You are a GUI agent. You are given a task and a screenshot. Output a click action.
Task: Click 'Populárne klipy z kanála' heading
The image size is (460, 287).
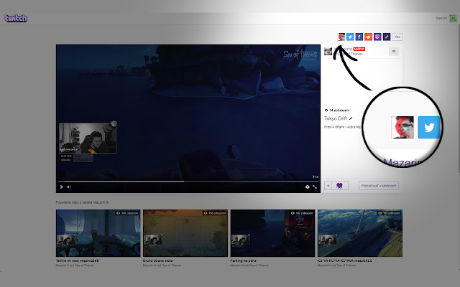coord(82,202)
